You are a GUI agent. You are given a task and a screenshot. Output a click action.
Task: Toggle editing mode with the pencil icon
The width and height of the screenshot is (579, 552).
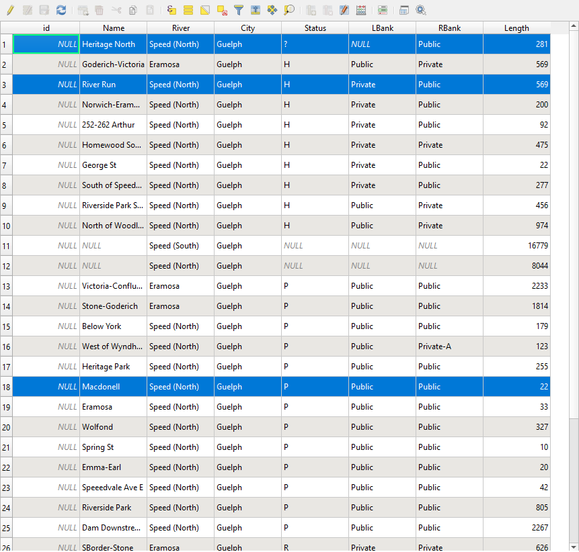10,10
